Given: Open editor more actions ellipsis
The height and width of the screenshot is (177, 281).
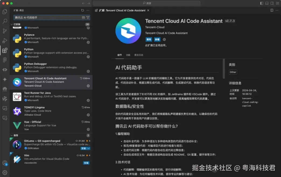Looking at the screenshot, I should (x=277, y=10).
